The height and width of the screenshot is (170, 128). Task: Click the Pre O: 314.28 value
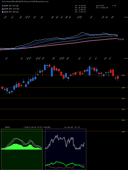point(80,6)
